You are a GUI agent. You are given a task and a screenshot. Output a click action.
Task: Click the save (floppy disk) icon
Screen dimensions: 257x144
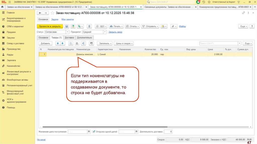point(67,26)
